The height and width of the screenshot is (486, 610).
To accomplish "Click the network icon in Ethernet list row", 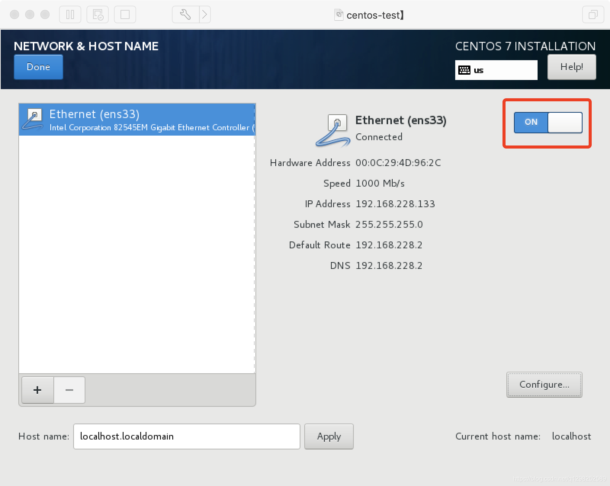I will pyautogui.click(x=33, y=119).
